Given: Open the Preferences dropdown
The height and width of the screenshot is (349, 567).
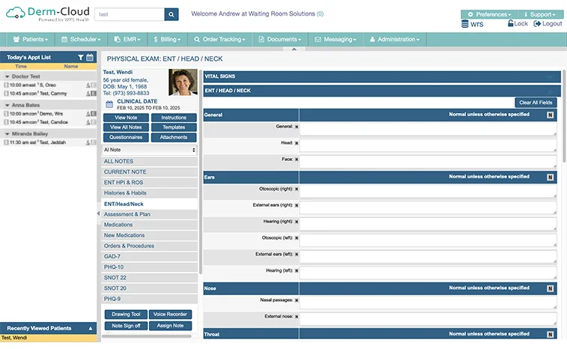Looking at the screenshot, I should point(490,14).
